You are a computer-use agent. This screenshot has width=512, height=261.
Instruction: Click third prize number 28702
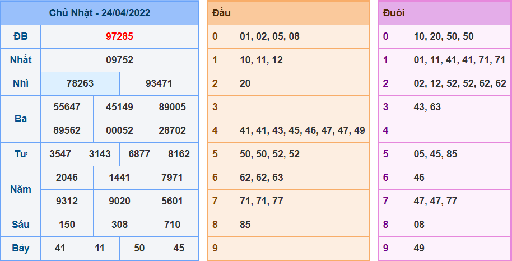(172, 130)
